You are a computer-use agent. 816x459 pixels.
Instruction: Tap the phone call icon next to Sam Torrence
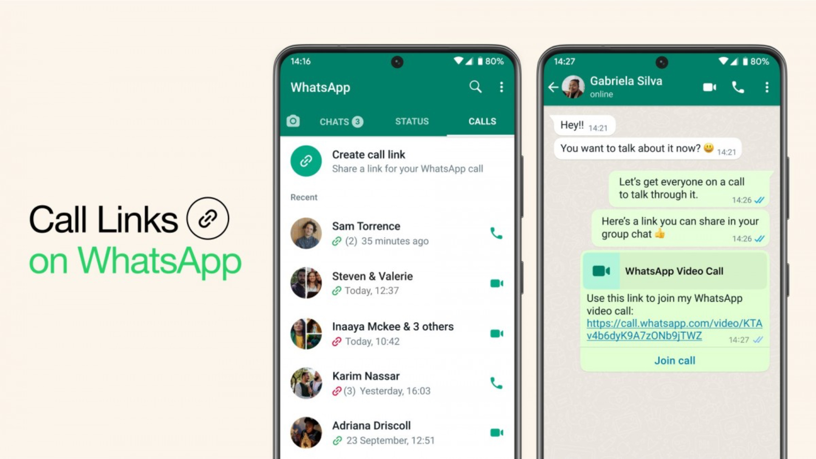tap(496, 233)
